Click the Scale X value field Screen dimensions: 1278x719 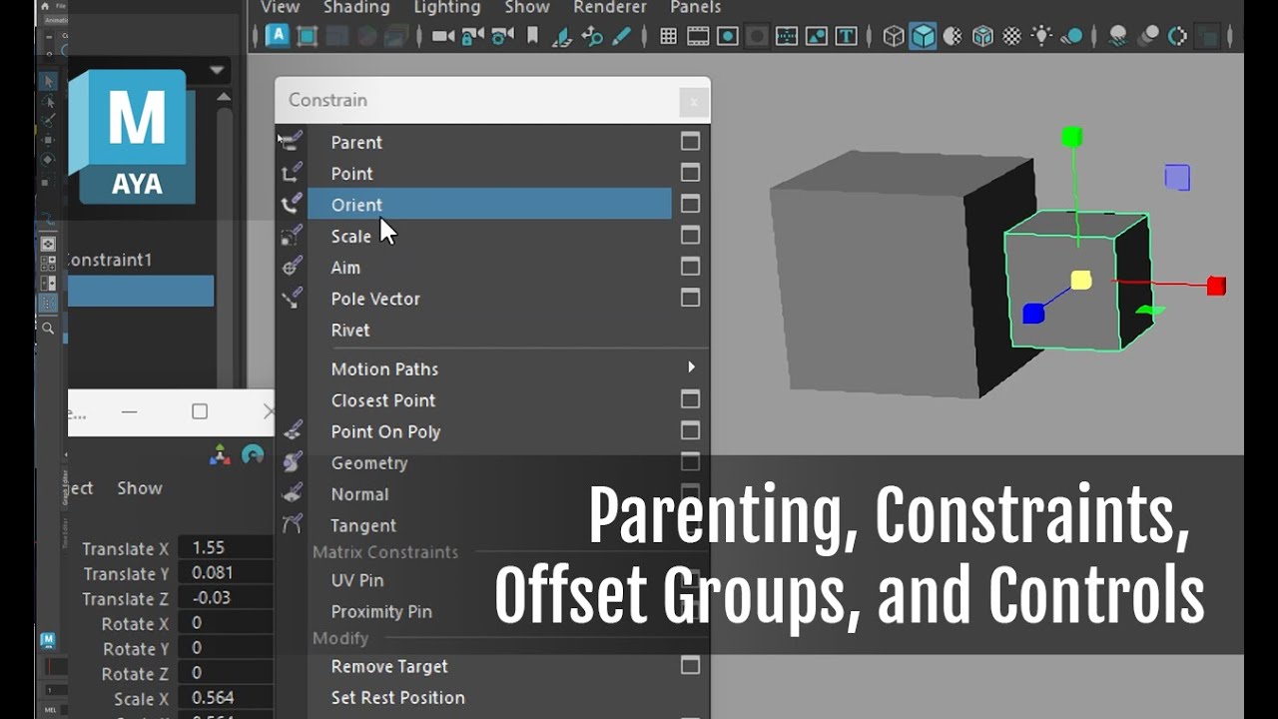click(x=226, y=698)
